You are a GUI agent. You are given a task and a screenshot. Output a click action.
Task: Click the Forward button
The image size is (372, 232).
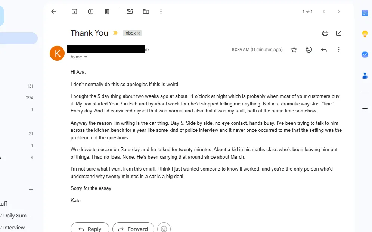133,229
